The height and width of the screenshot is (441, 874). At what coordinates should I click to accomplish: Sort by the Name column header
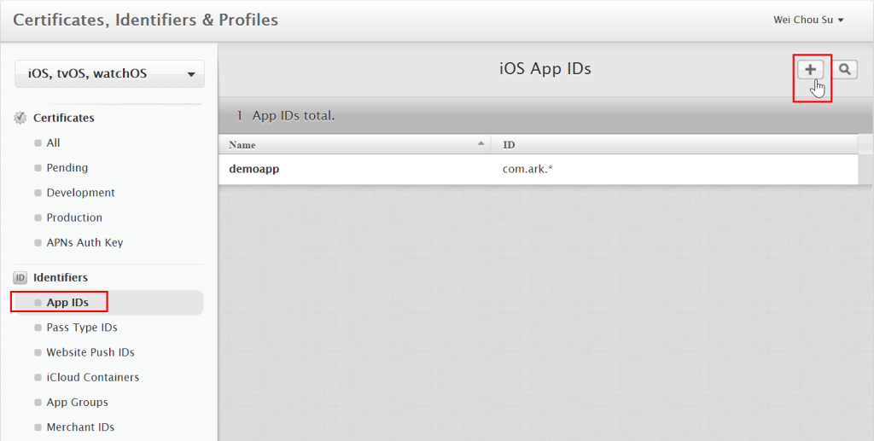click(x=354, y=145)
